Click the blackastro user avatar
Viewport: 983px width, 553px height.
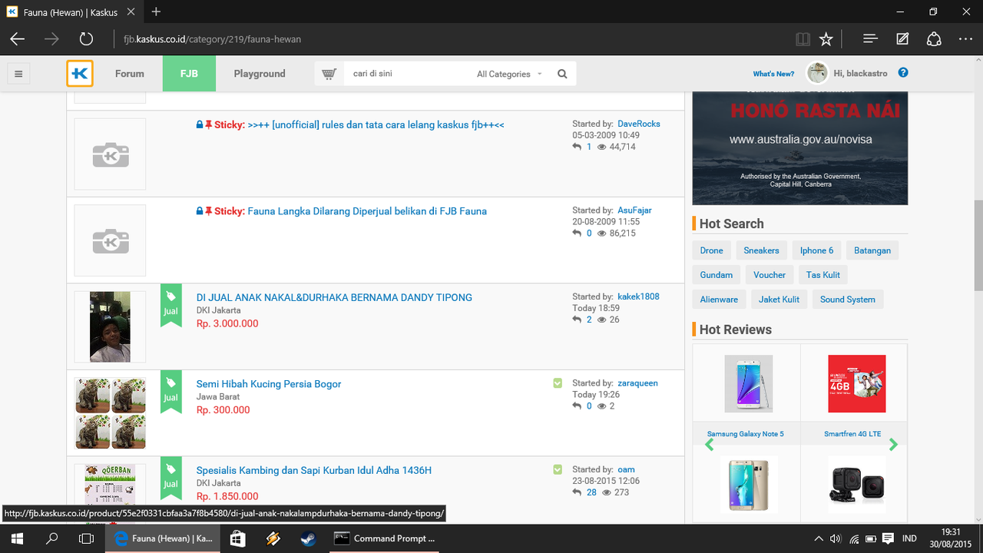coord(816,73)
